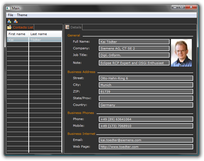Click the Business Address section heading

(81, 72)
